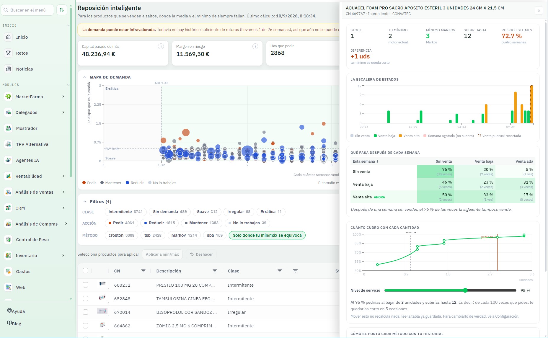This screenshot has height=338, width=548.
Task: Sort the 'Esta semana' transition table column
Action: click(x=366, y=161)
